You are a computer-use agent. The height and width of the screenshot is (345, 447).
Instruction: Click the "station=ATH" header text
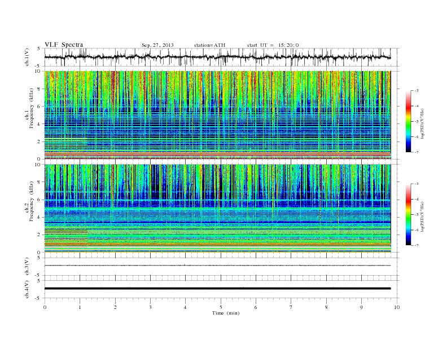click(209, 45)
